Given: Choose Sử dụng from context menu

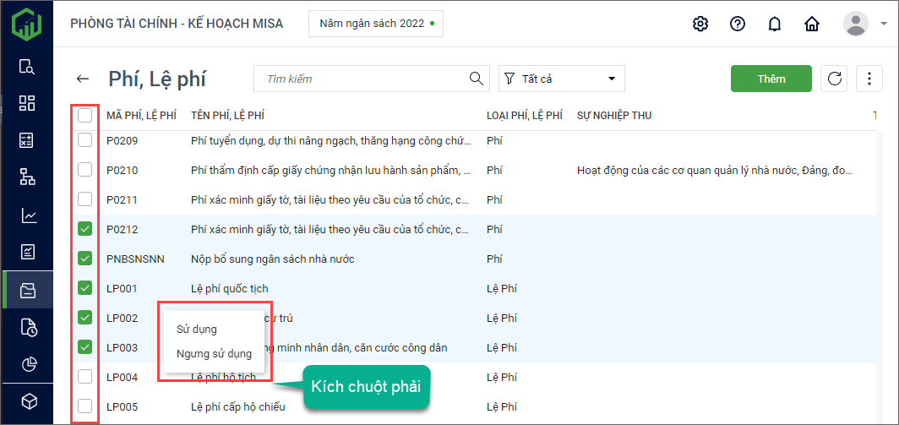Looking at the screenshot, I should point(196,329).
